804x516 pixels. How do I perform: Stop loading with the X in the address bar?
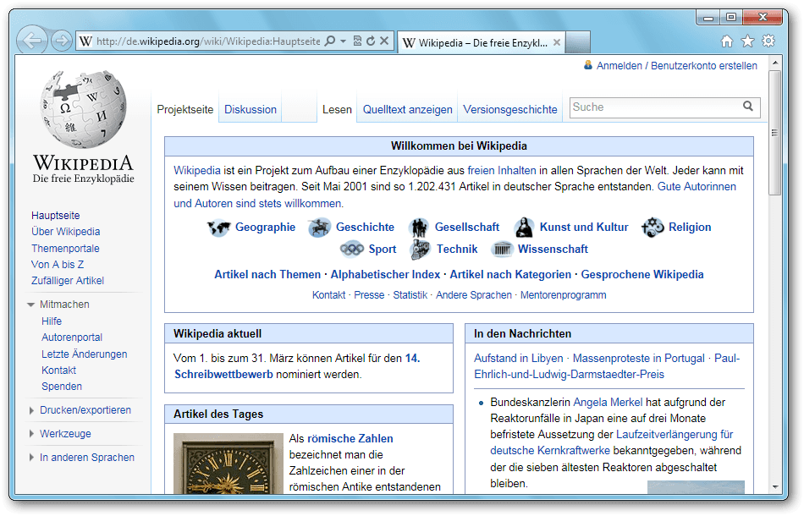point(384,41)
